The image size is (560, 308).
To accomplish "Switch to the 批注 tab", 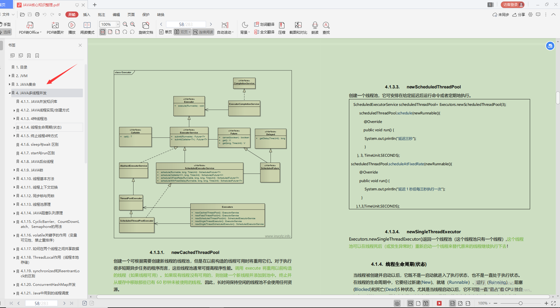I will pyautogui.click(x=102, y=14).
